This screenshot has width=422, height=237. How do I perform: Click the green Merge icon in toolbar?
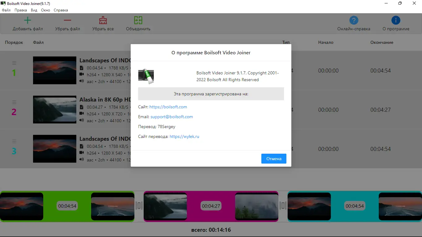pyautogui.click(x=138, y=20)
